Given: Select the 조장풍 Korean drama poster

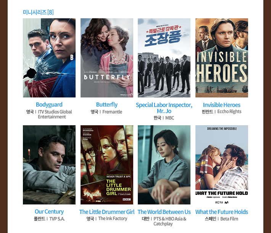Looking at the screenshot, I should tap(164, 58).
